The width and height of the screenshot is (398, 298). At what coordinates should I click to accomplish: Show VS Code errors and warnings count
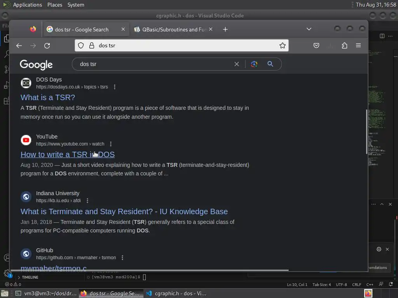click(x=13, y=284)
